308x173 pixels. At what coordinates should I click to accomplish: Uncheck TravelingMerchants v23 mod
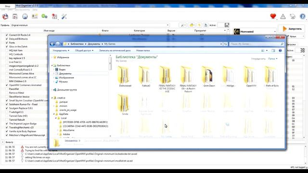click(x=7, y=127)
